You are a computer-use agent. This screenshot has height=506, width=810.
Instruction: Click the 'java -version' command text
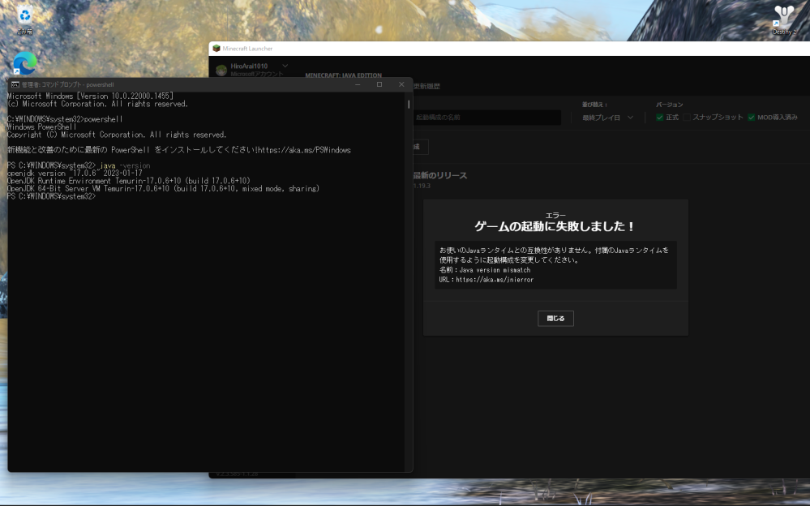click(125, 166)
